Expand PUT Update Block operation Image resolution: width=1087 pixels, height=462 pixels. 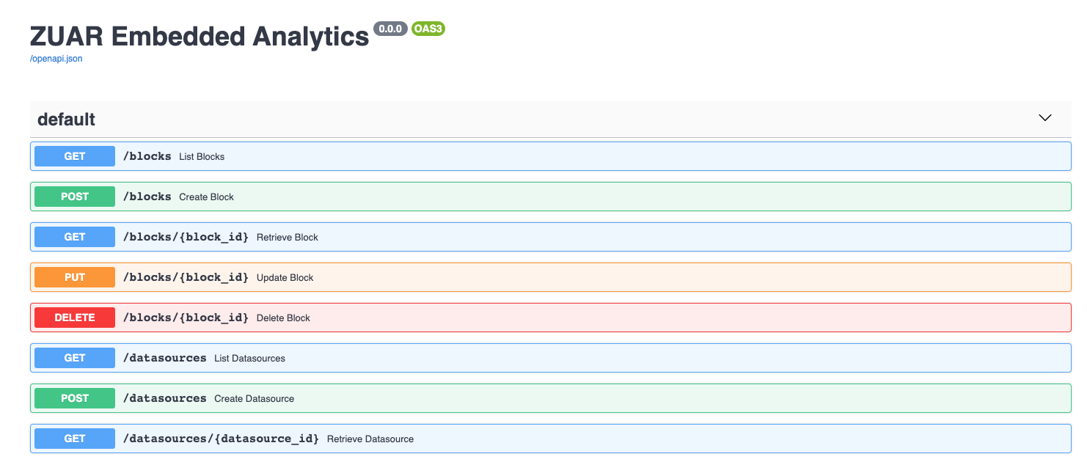tap(551, 277)
